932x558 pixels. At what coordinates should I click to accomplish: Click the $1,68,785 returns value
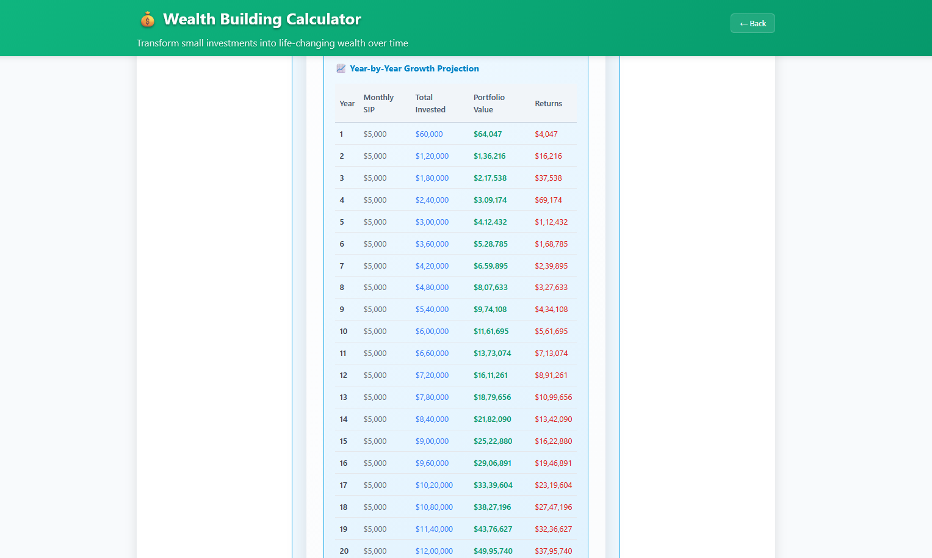[551, 244]
